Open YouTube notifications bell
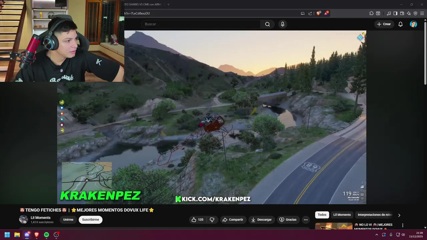The height and width of the screenshot is (240, 427). click(401, 24)
